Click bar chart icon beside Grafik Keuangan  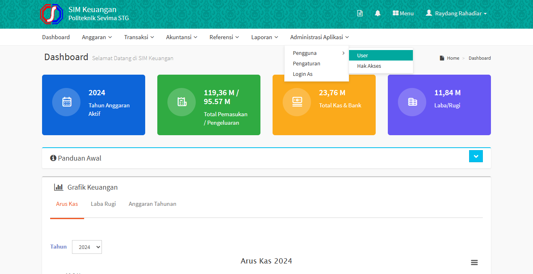(59, 187)
